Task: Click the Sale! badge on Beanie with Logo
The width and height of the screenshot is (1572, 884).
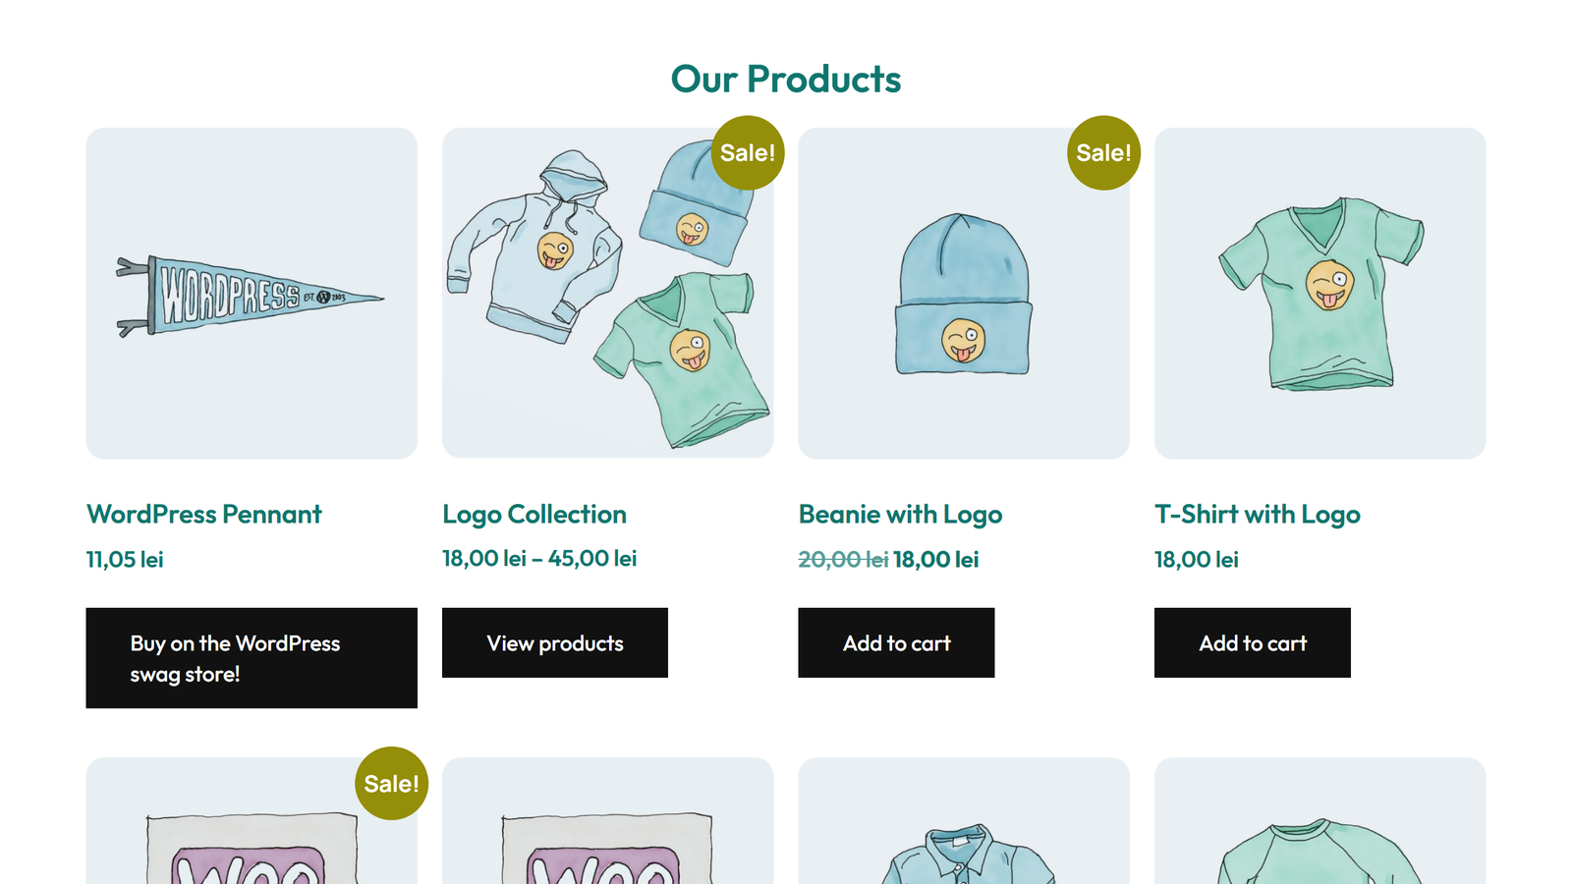Action: coord(1103,152)
